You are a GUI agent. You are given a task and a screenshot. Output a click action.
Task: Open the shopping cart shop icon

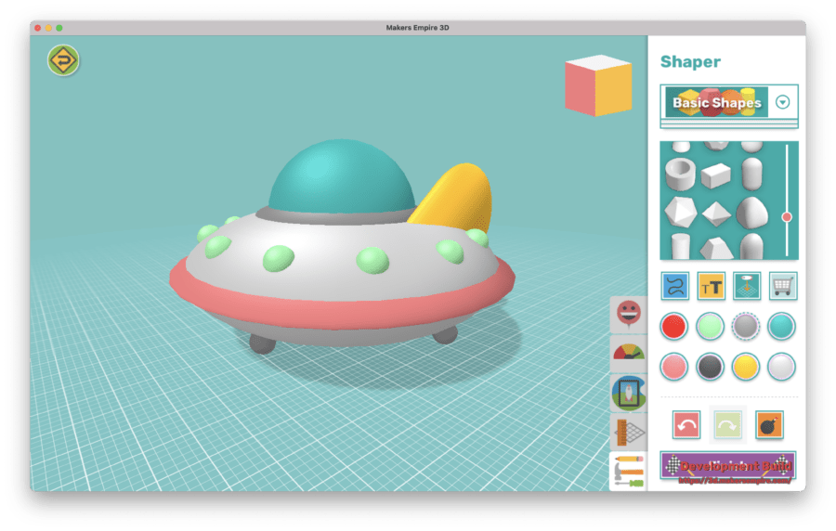783,286
